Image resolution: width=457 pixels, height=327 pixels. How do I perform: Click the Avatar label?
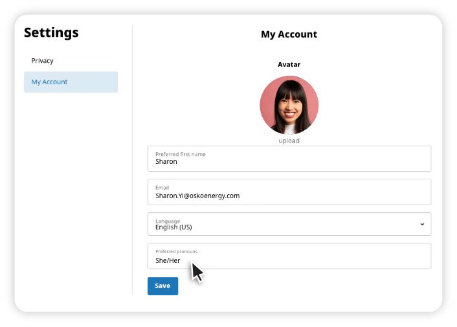tap(289, 64)
